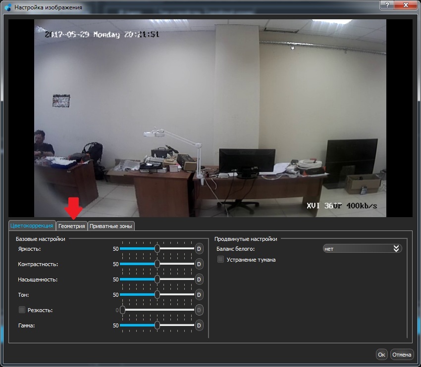The height and width of the screenshot is (367, 421).
Task: Enable the Устранение тумана checkbox
Action: [x=221, y=260]
